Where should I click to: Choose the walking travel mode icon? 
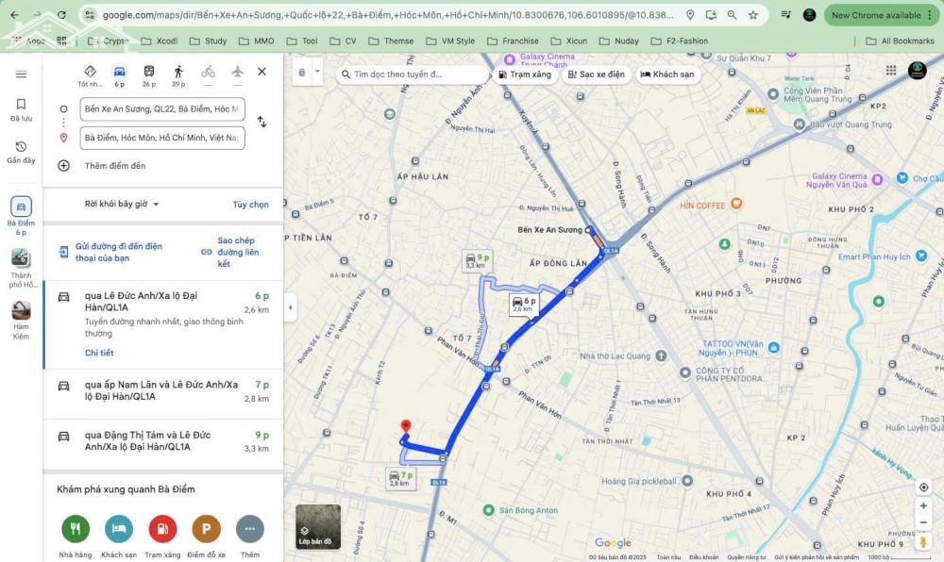coord(178,73)
